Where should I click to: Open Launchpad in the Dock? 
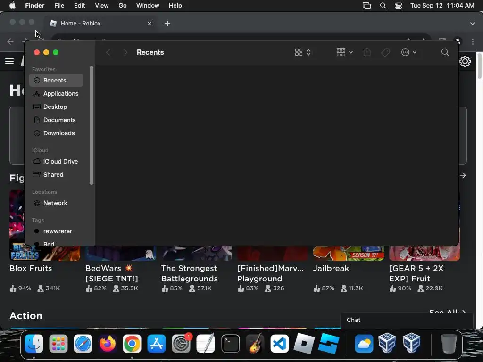[x=58, y=344]
